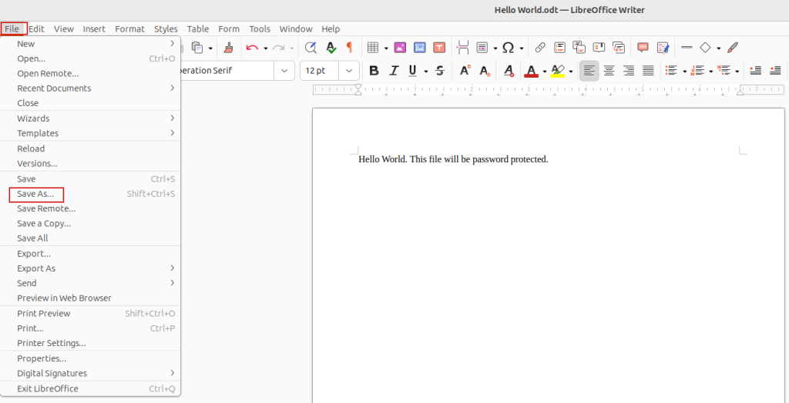Toggle Center paragraph alignment
The image size is (789, 403).
point(609,71)
